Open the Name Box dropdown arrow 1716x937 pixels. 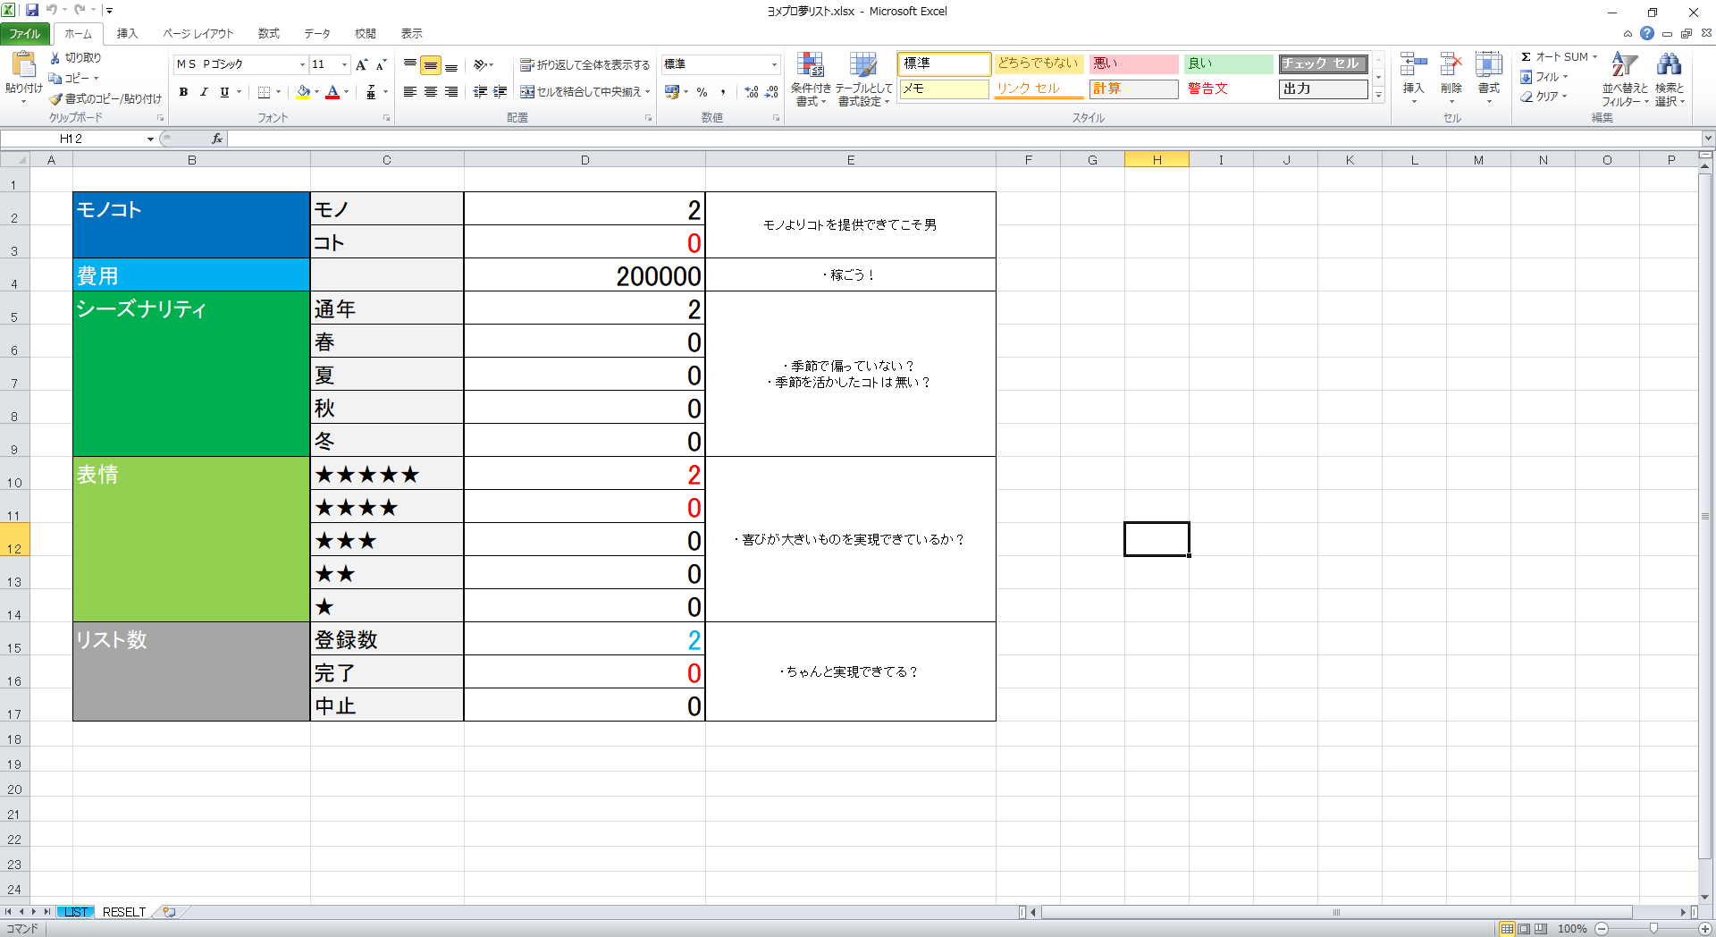(x=150, y=139)
